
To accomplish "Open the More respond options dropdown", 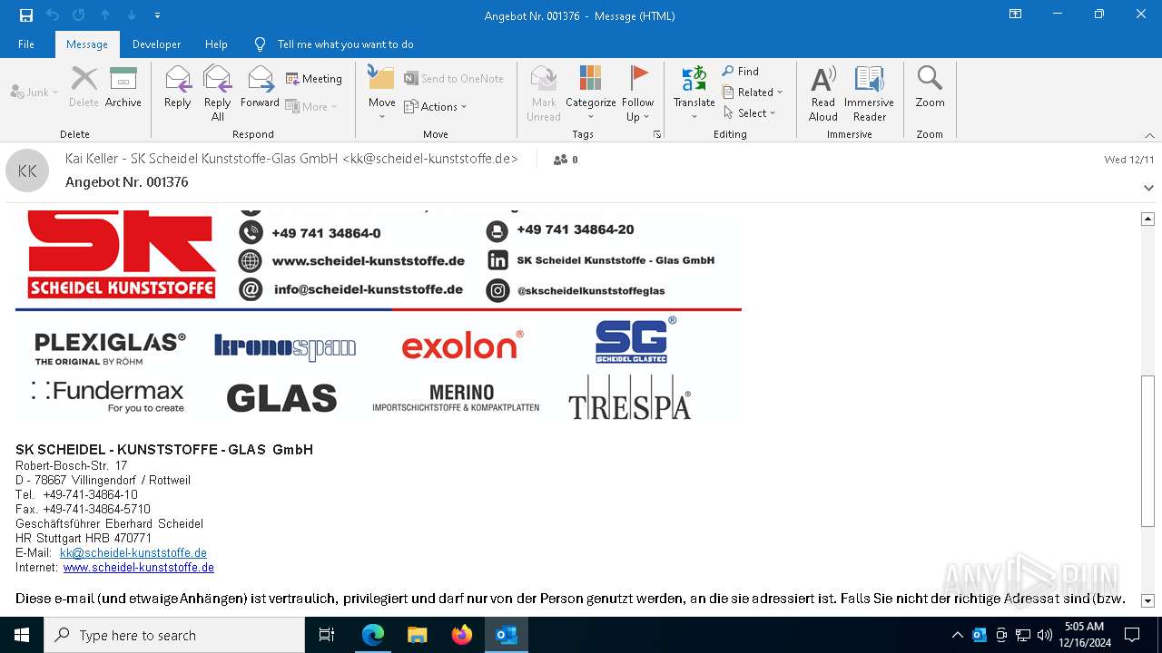I will (311, 106).
